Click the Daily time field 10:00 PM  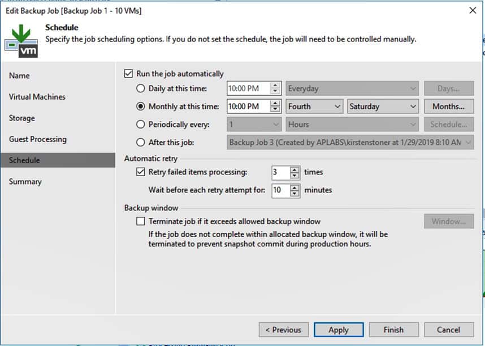pos(248,88)
